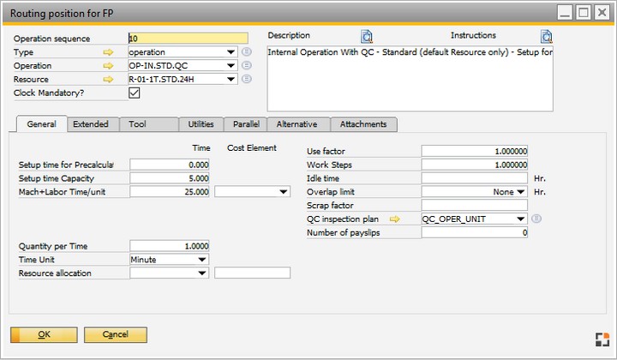Click the round info icon beside QC inspection plan
Viewport: 617px width, 360px height.
pyautogui.click(x=536, y=219)
